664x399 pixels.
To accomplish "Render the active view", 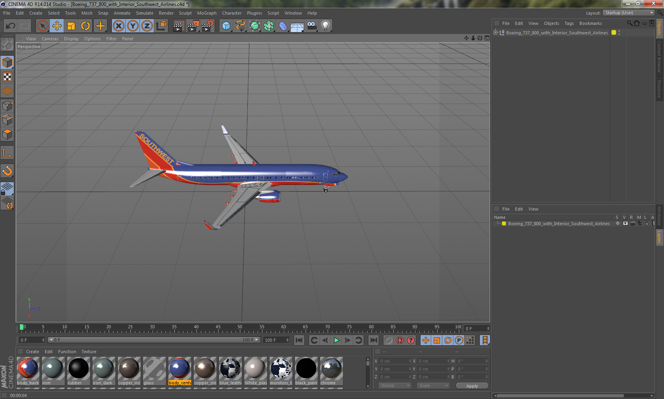I will coord(179,26).
